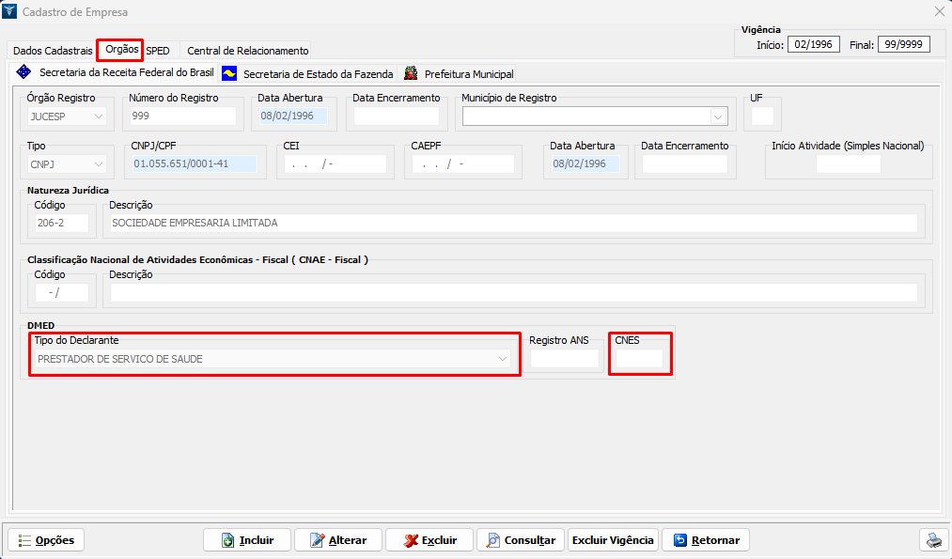Click the Secretaria da Receita Federal icon
The height and width of the screenshot is (559, 952).
point(24,72)
